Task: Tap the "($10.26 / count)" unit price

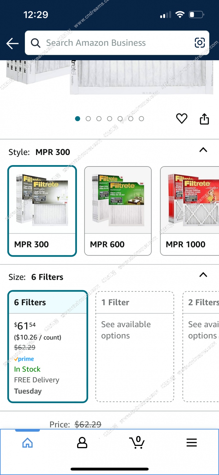Action: pos(38,337)
